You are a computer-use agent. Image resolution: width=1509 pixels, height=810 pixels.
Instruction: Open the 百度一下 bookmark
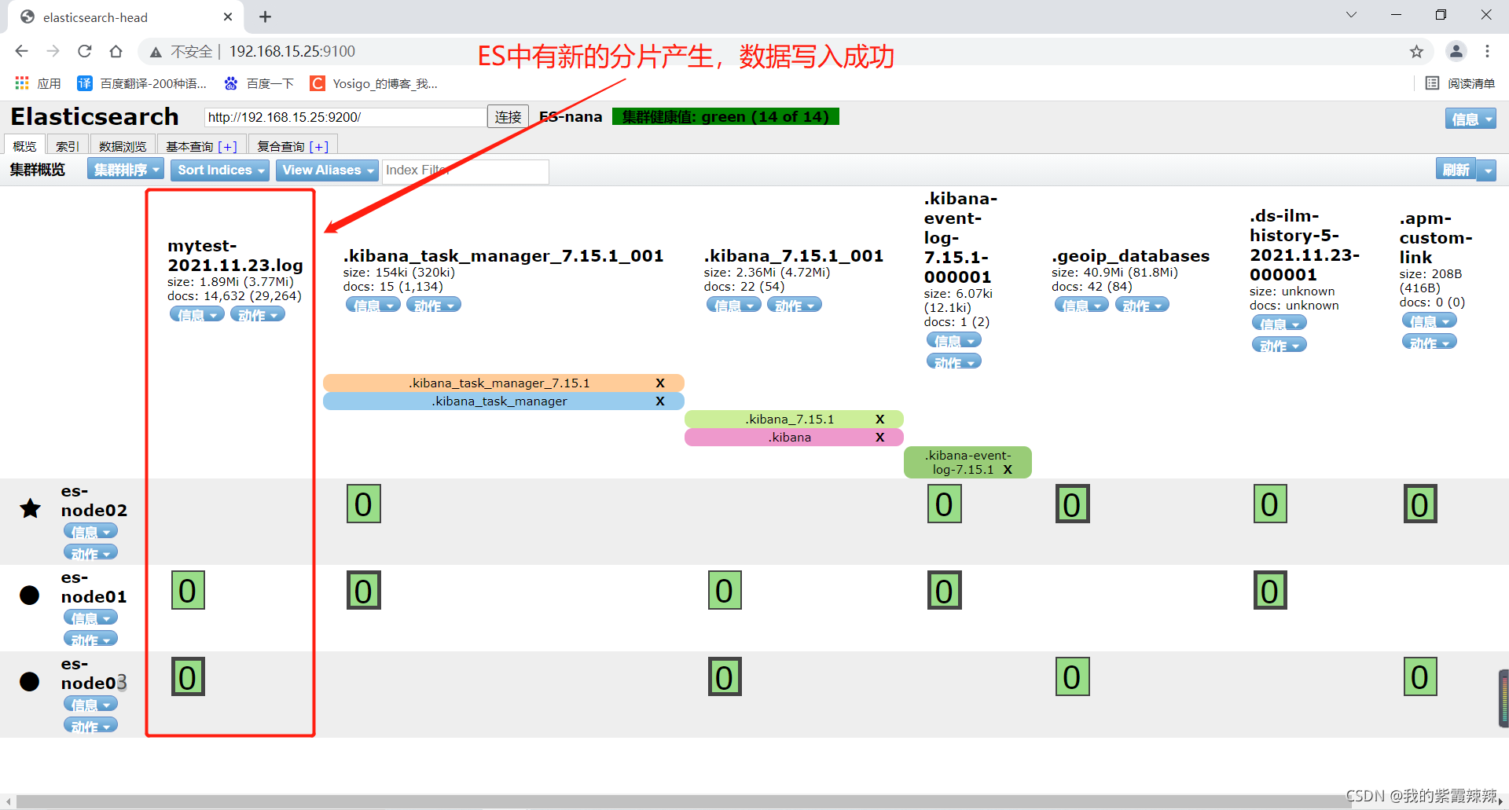(259, 83)
